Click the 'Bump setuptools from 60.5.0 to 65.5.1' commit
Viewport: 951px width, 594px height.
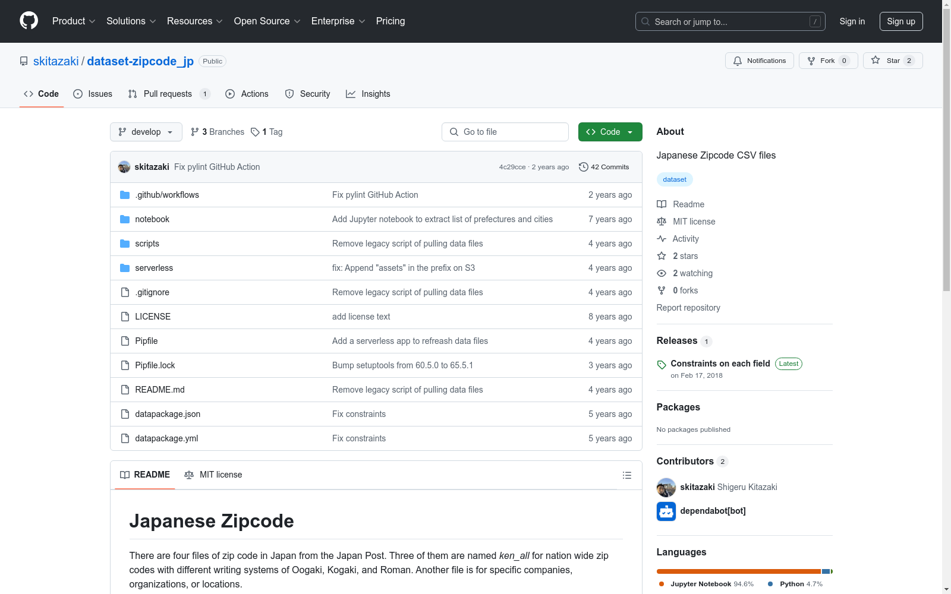[402, 365]
